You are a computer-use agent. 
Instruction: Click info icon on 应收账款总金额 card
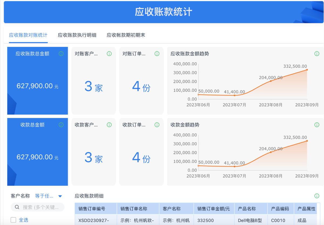tap(61, 54)
